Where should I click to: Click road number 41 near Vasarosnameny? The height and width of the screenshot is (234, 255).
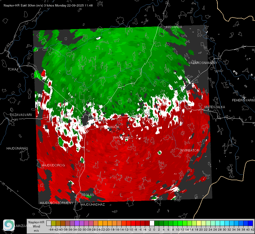pos(198,76)
